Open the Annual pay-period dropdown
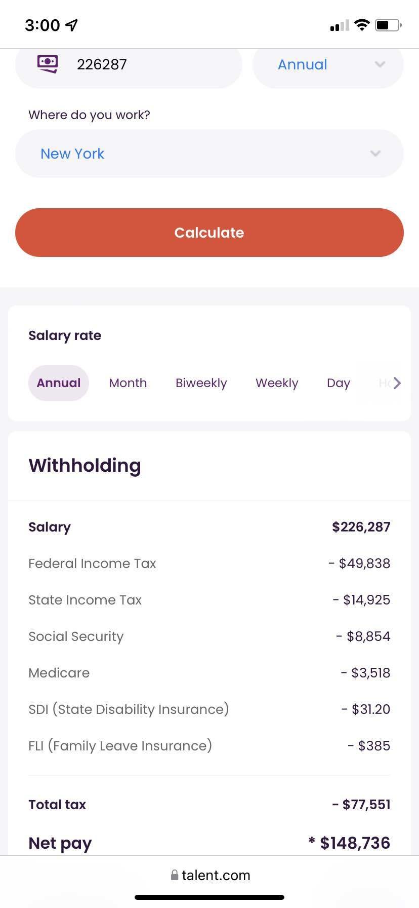The height and width of the screenshot is (908, 419). point(327,65)
